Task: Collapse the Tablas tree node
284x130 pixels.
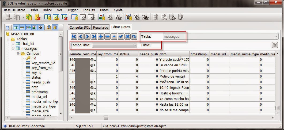Action: click(x=8, y=39)
